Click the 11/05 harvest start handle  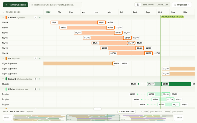(102, 22)
